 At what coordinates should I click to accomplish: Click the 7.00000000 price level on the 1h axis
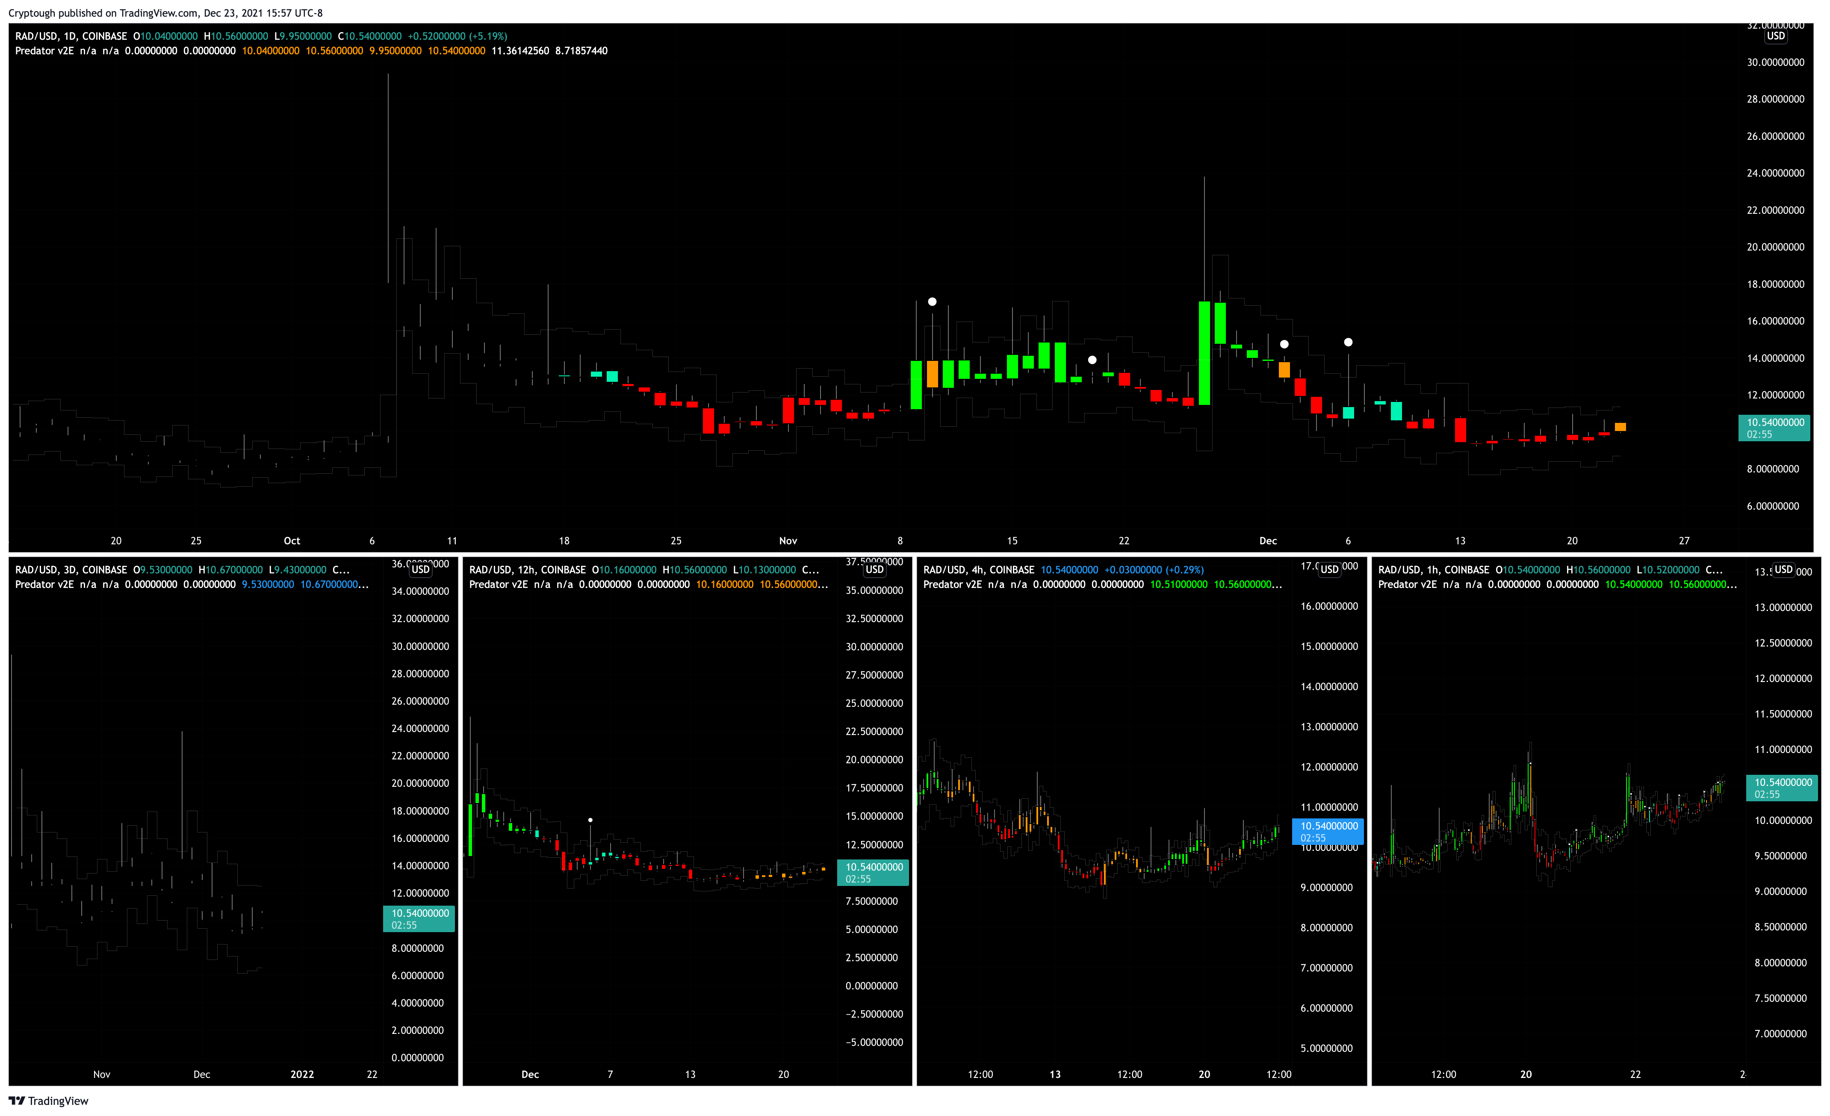(x=1781, y=1033)
